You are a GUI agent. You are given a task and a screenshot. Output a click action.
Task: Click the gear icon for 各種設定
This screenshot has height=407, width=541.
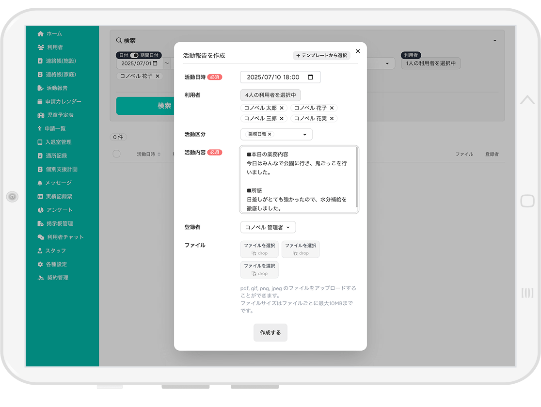coord(41,265)
